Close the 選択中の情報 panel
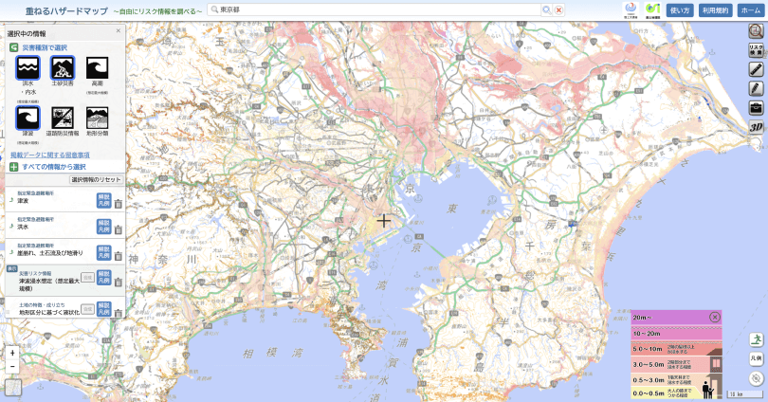Image resolution: width=768 pixels, height=402 pixels. click(x=118, y=31)
